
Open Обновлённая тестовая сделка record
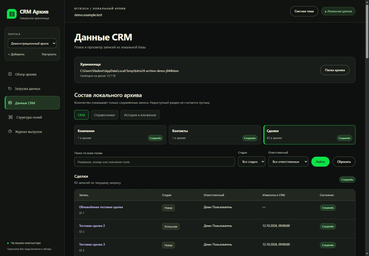coord(101,207)
